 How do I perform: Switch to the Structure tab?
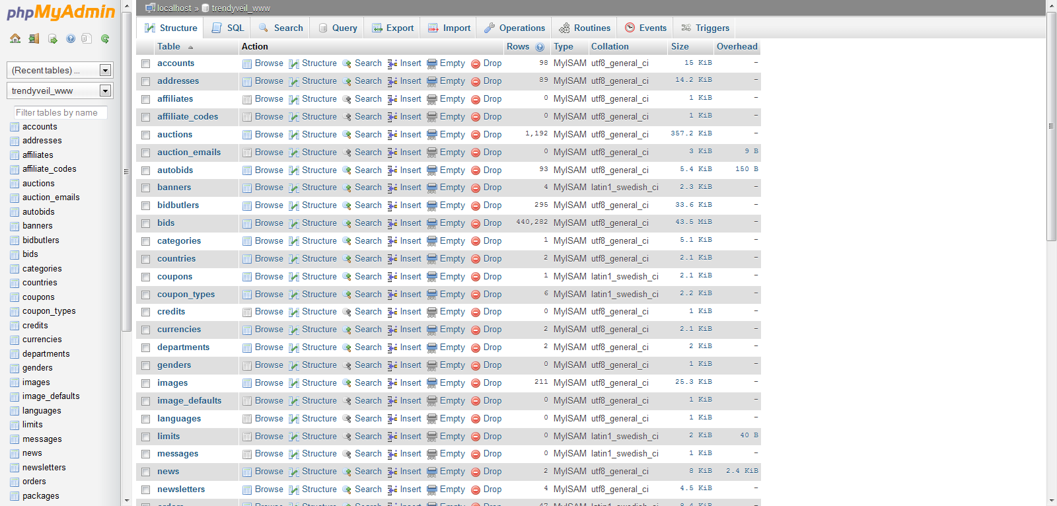tap(171, 28)
